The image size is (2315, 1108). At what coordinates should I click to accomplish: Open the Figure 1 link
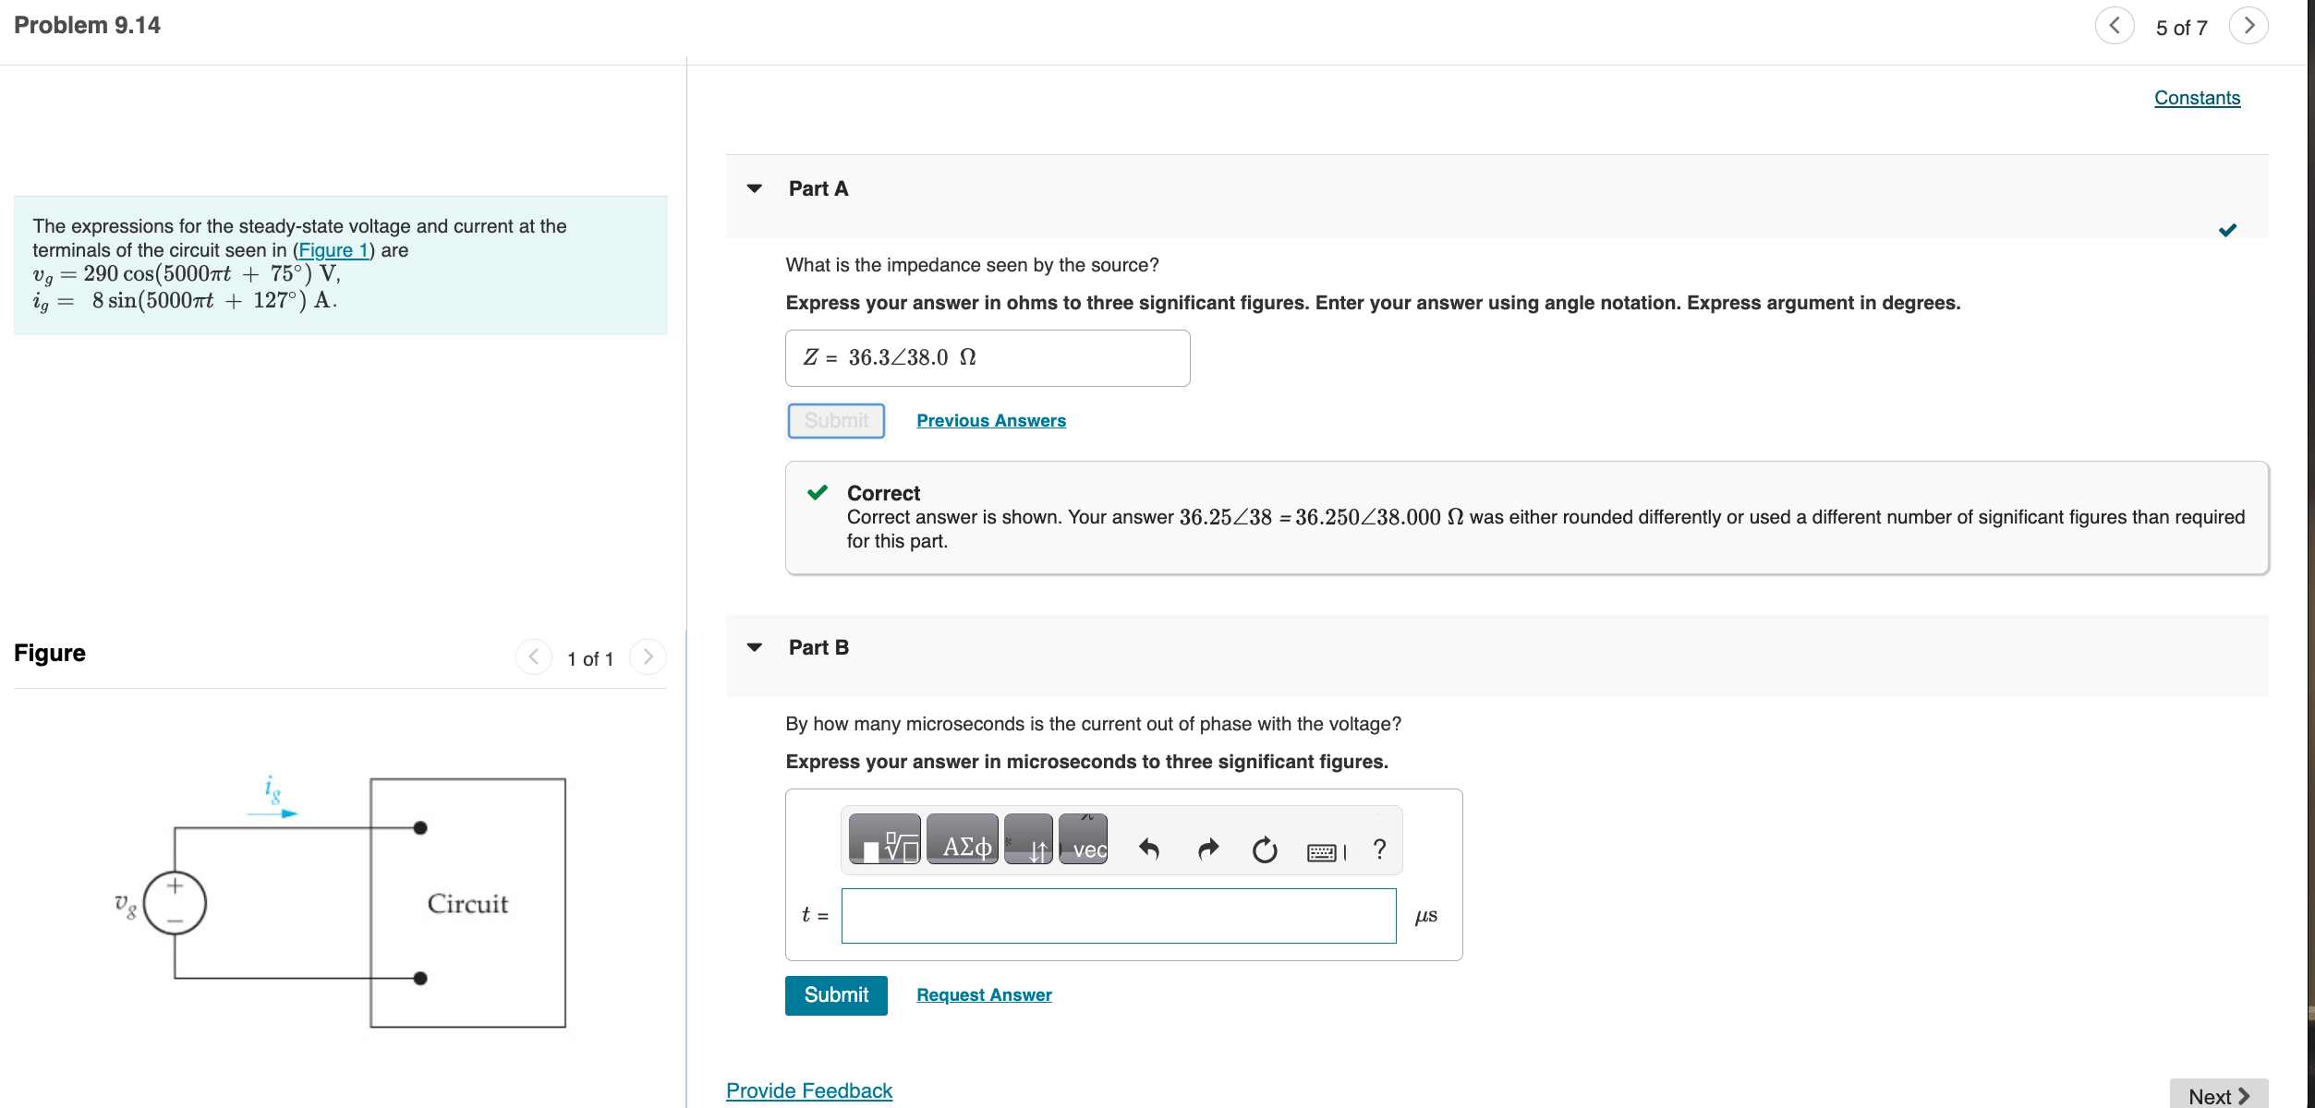(333, 250)
